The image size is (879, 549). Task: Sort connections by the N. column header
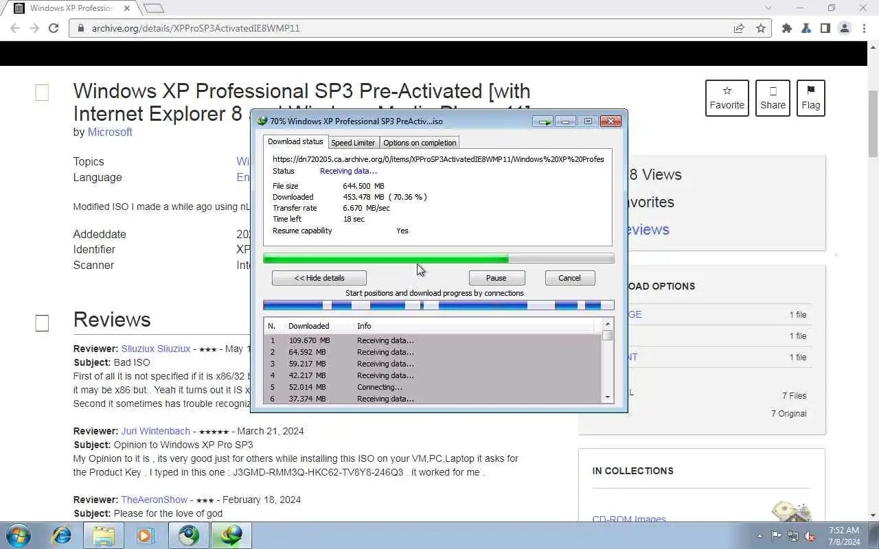click(272, 326)
